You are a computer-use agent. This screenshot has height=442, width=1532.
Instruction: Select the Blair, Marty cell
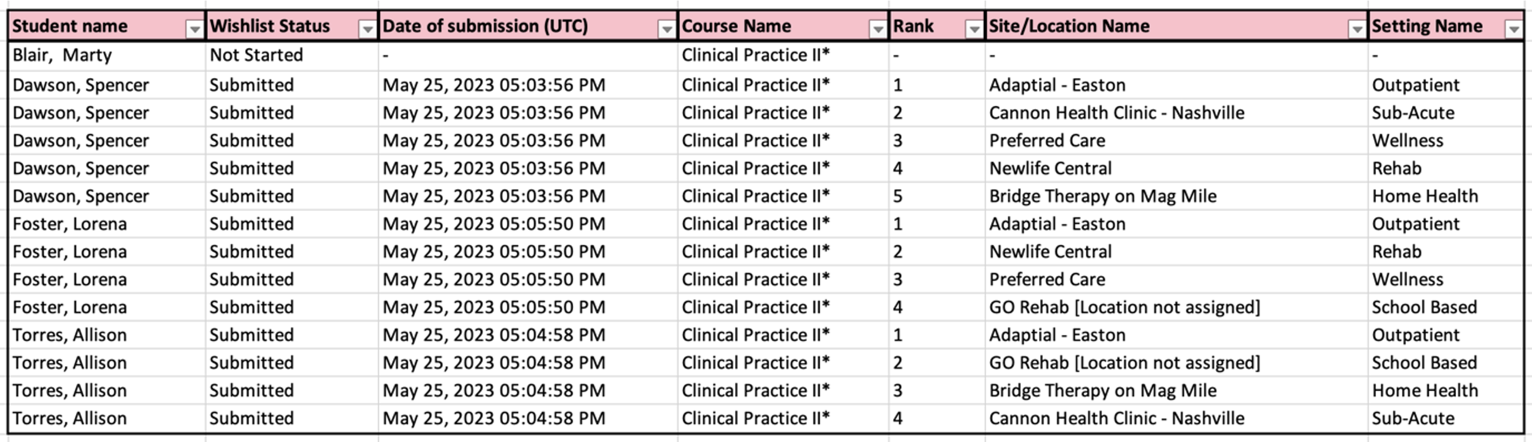[x=62, y=55]
